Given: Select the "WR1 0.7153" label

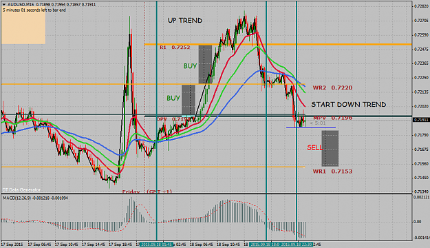Looking at the screenshot, I should [x=332, y=172].
